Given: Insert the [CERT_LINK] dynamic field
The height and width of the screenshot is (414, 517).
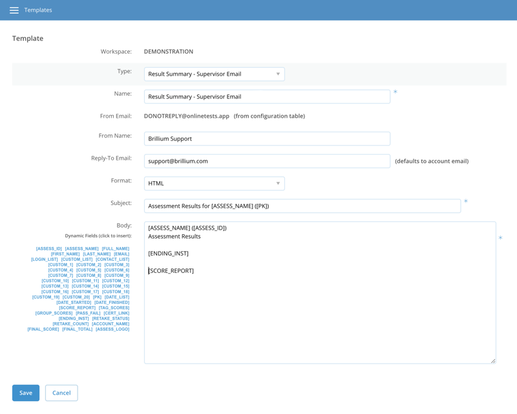Looking at the screenshot, I should (x=116, y=313).
